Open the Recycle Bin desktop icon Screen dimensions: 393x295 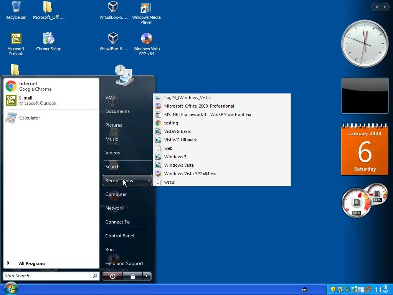pos(16,10)
